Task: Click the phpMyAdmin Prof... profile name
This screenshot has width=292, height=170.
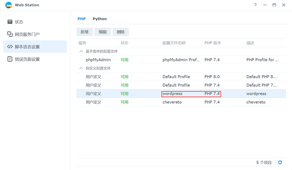Action: (181, 60)
